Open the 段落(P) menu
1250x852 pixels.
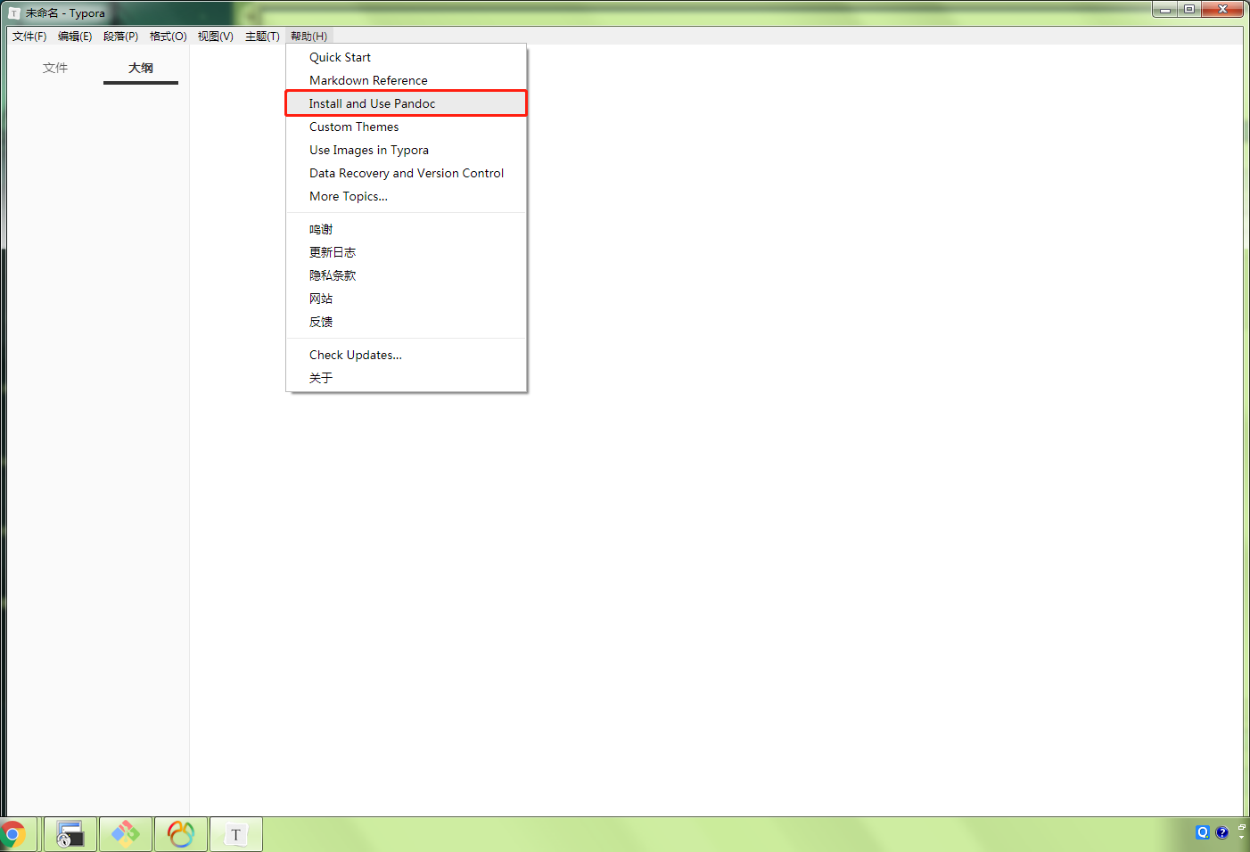point(120,37)
